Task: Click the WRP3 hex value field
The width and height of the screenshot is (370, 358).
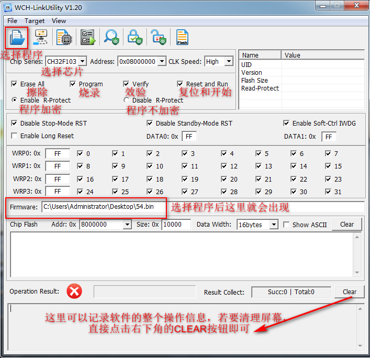Action: [58, 191]
